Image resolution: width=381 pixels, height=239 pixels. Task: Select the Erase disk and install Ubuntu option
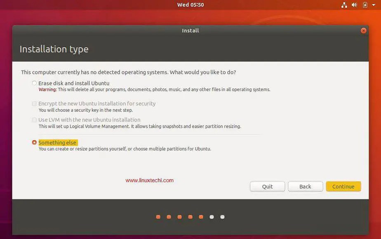(x=34, y=83)
